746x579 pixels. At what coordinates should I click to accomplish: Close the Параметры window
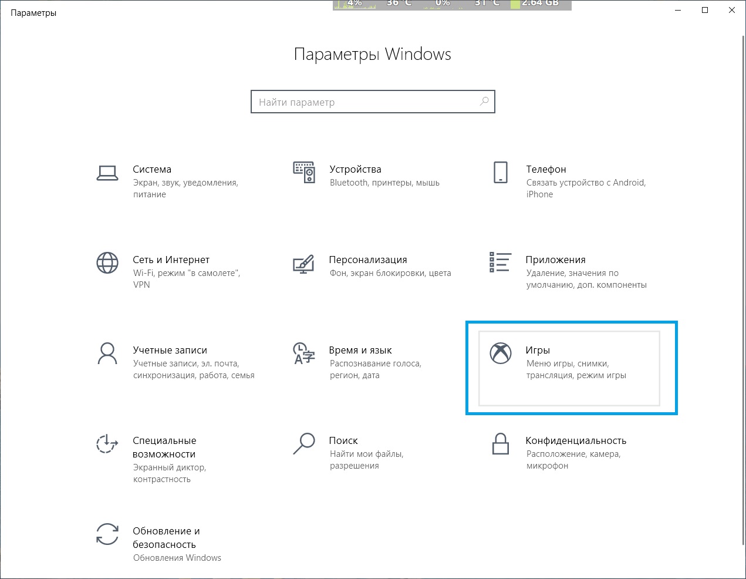[x=732, y=10]
